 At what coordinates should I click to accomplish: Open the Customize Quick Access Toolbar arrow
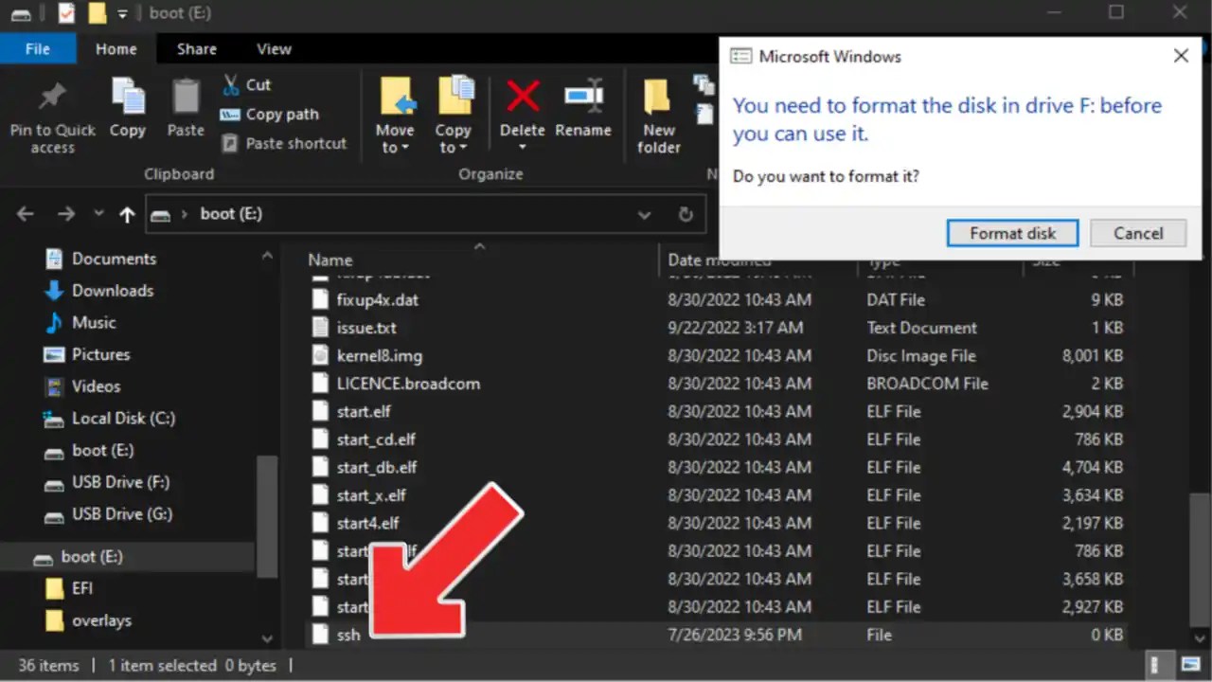122,14
